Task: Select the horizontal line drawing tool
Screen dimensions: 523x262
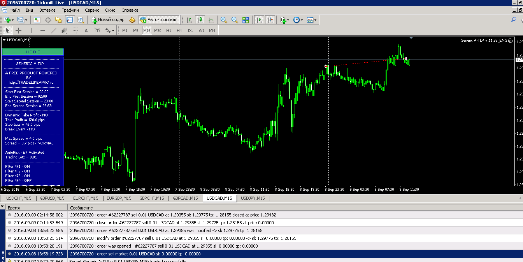Action: click(x=43, y=30)
